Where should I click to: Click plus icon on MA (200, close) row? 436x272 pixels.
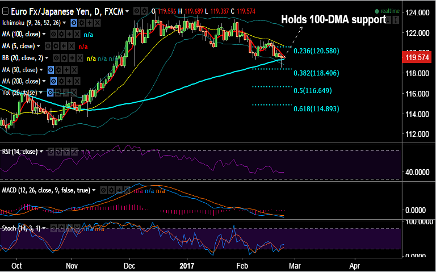(x=69, y=81)
